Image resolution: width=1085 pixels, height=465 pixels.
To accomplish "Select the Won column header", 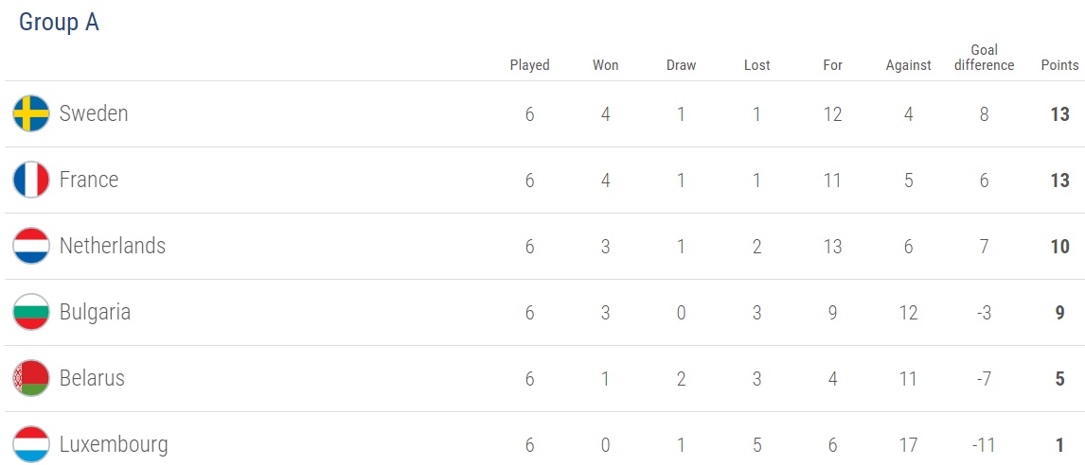I will point(605,65).
